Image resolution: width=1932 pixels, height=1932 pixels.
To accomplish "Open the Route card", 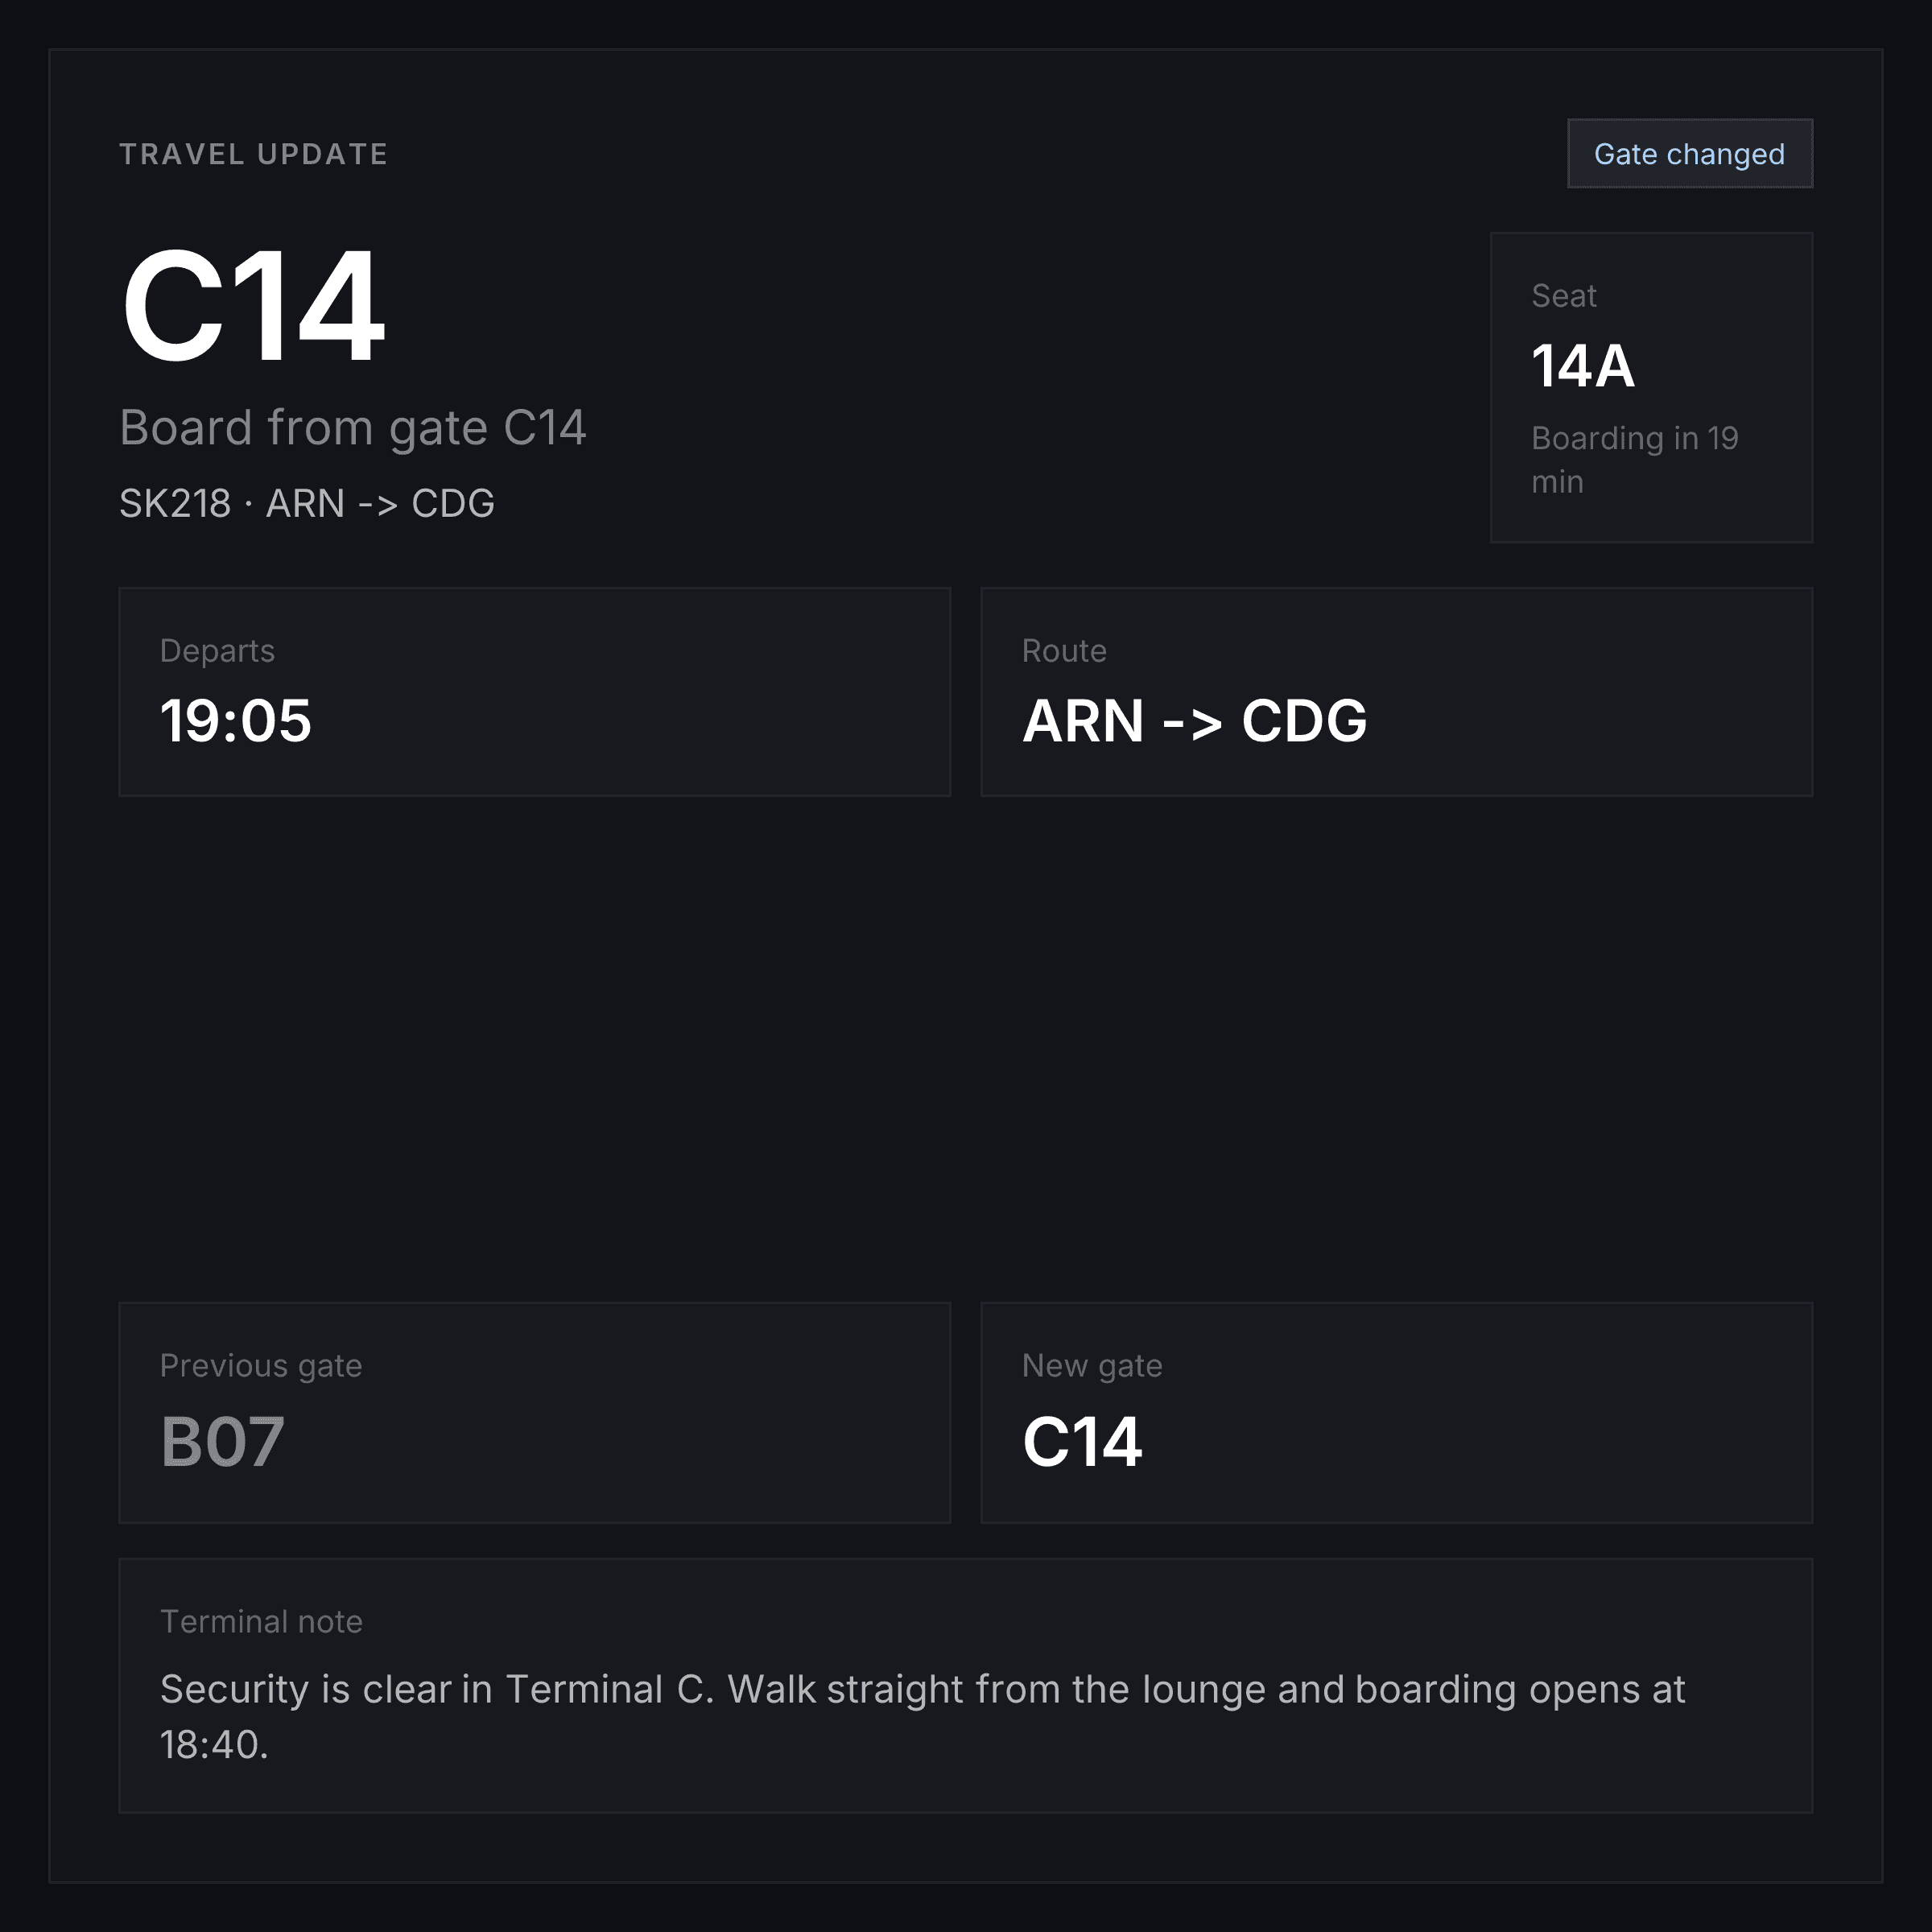I will click(x=1396, y=692).
